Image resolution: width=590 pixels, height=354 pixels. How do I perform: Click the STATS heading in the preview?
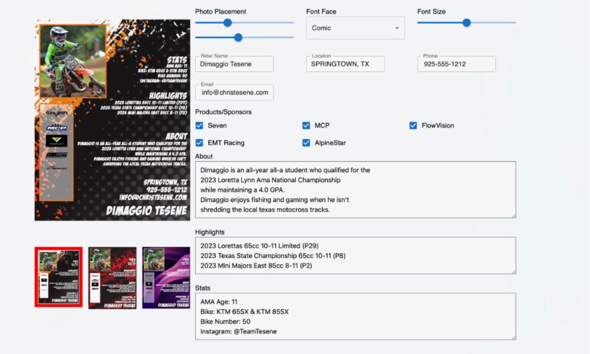click(177, 60)
